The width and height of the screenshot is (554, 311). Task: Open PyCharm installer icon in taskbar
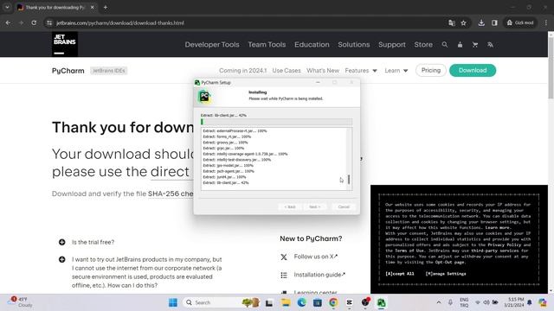point(381,302)
